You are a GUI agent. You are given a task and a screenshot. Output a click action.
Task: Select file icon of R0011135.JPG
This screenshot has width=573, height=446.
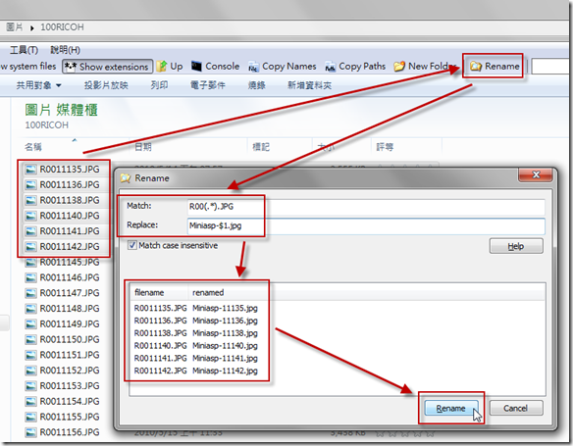pos(30,170)
